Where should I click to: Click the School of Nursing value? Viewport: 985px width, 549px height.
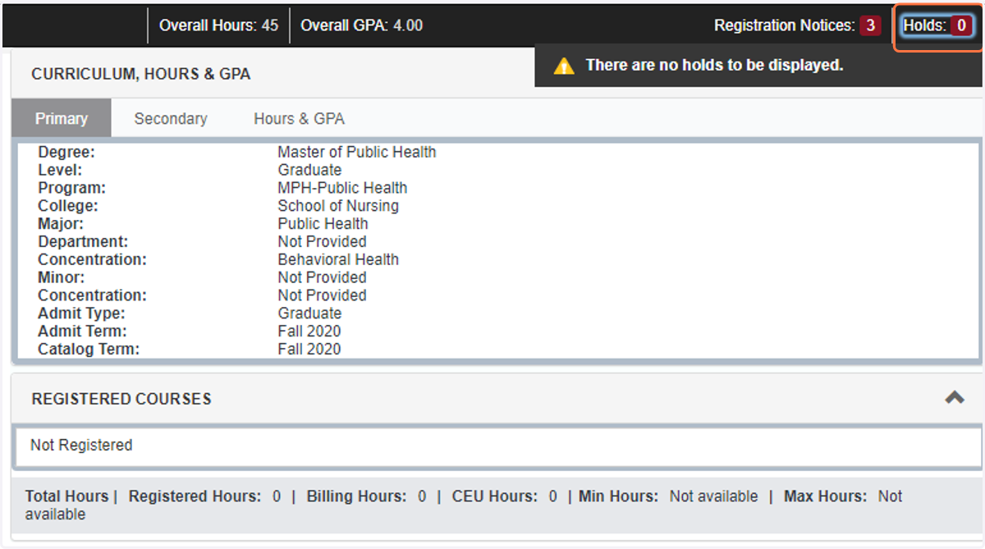[338, 206]
